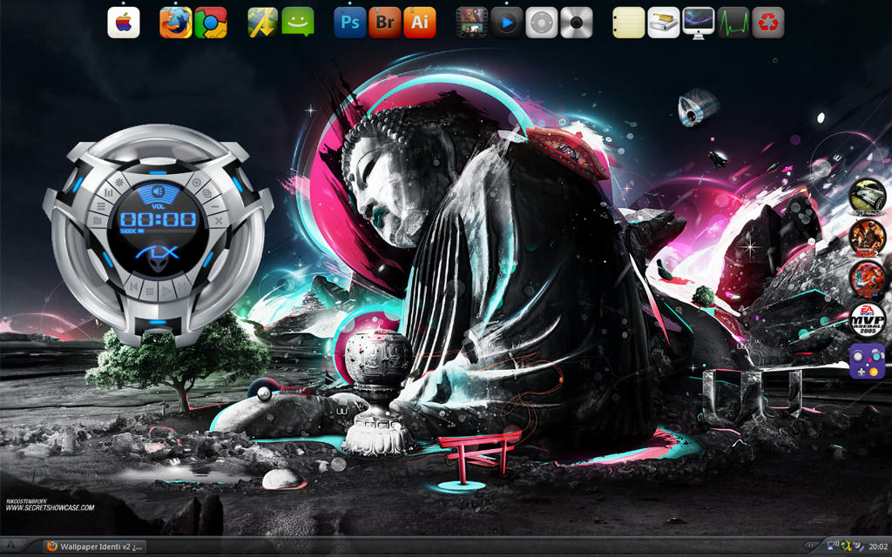
Task: Open the green-yellow system tray icon
Action: [x=845, y=547]
